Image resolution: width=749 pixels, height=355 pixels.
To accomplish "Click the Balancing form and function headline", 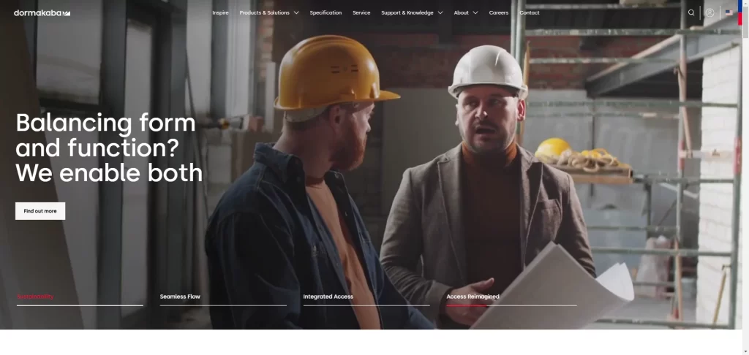I will (109, 148).
